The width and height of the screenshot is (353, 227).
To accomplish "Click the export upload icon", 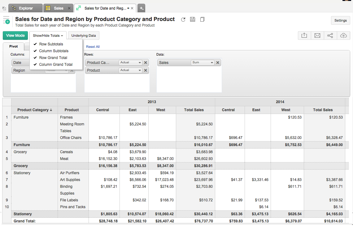I will click(304, 36).
